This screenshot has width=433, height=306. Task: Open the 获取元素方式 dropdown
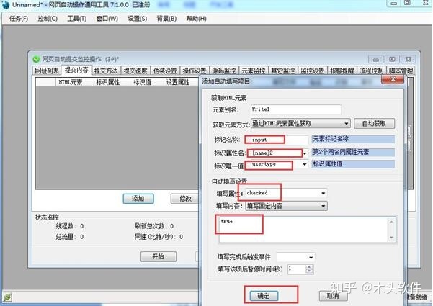pyautogui.click(x=300, y=123)
